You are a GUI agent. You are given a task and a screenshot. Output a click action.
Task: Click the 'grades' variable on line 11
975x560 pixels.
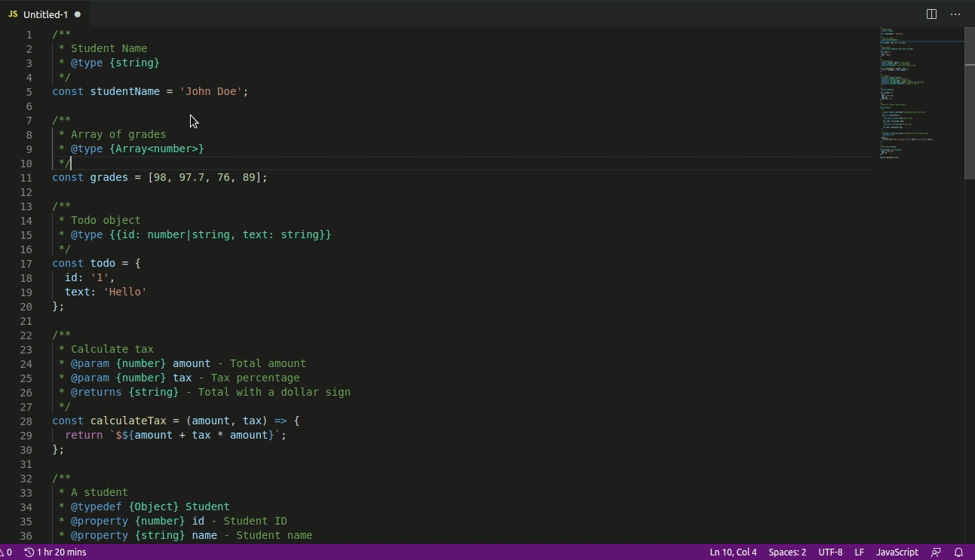coord(109,177)
